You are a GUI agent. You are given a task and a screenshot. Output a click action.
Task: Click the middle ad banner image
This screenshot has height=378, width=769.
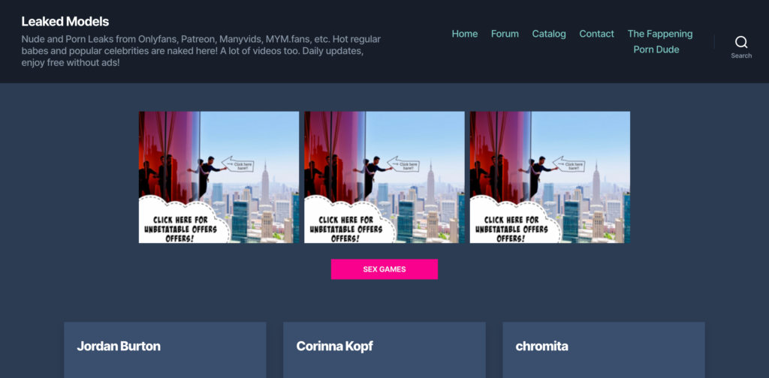pyautogui.click(x=384, y=177)
